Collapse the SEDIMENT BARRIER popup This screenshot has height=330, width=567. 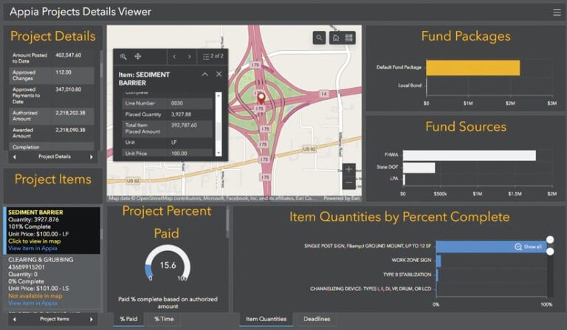pyautogui.click(x=205, y=74)
